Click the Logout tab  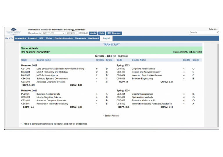pos(107,38)
